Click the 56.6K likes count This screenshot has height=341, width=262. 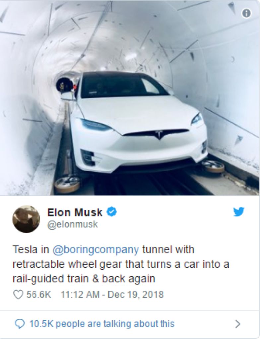pyautogui.click(x=39, y=294)
